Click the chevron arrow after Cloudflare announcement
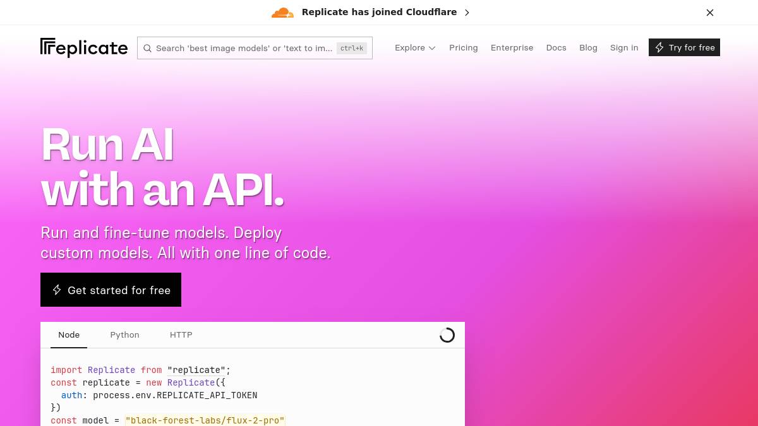 [467, 13]
